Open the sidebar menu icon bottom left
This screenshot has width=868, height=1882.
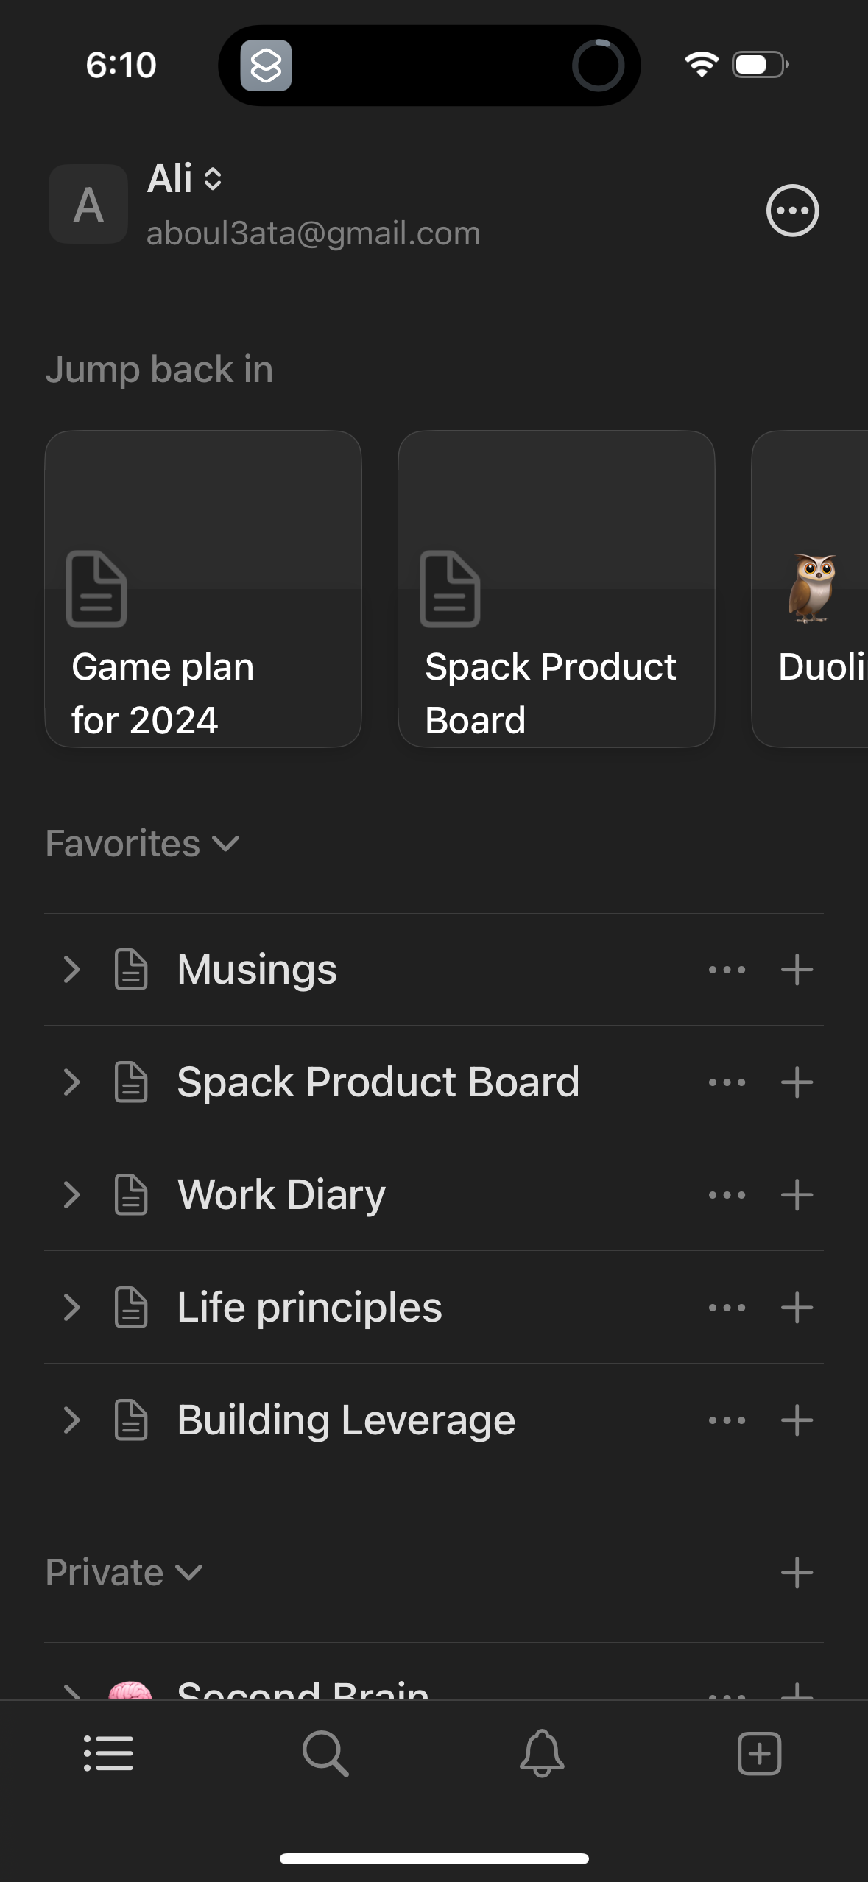(x=108, y=1755)
